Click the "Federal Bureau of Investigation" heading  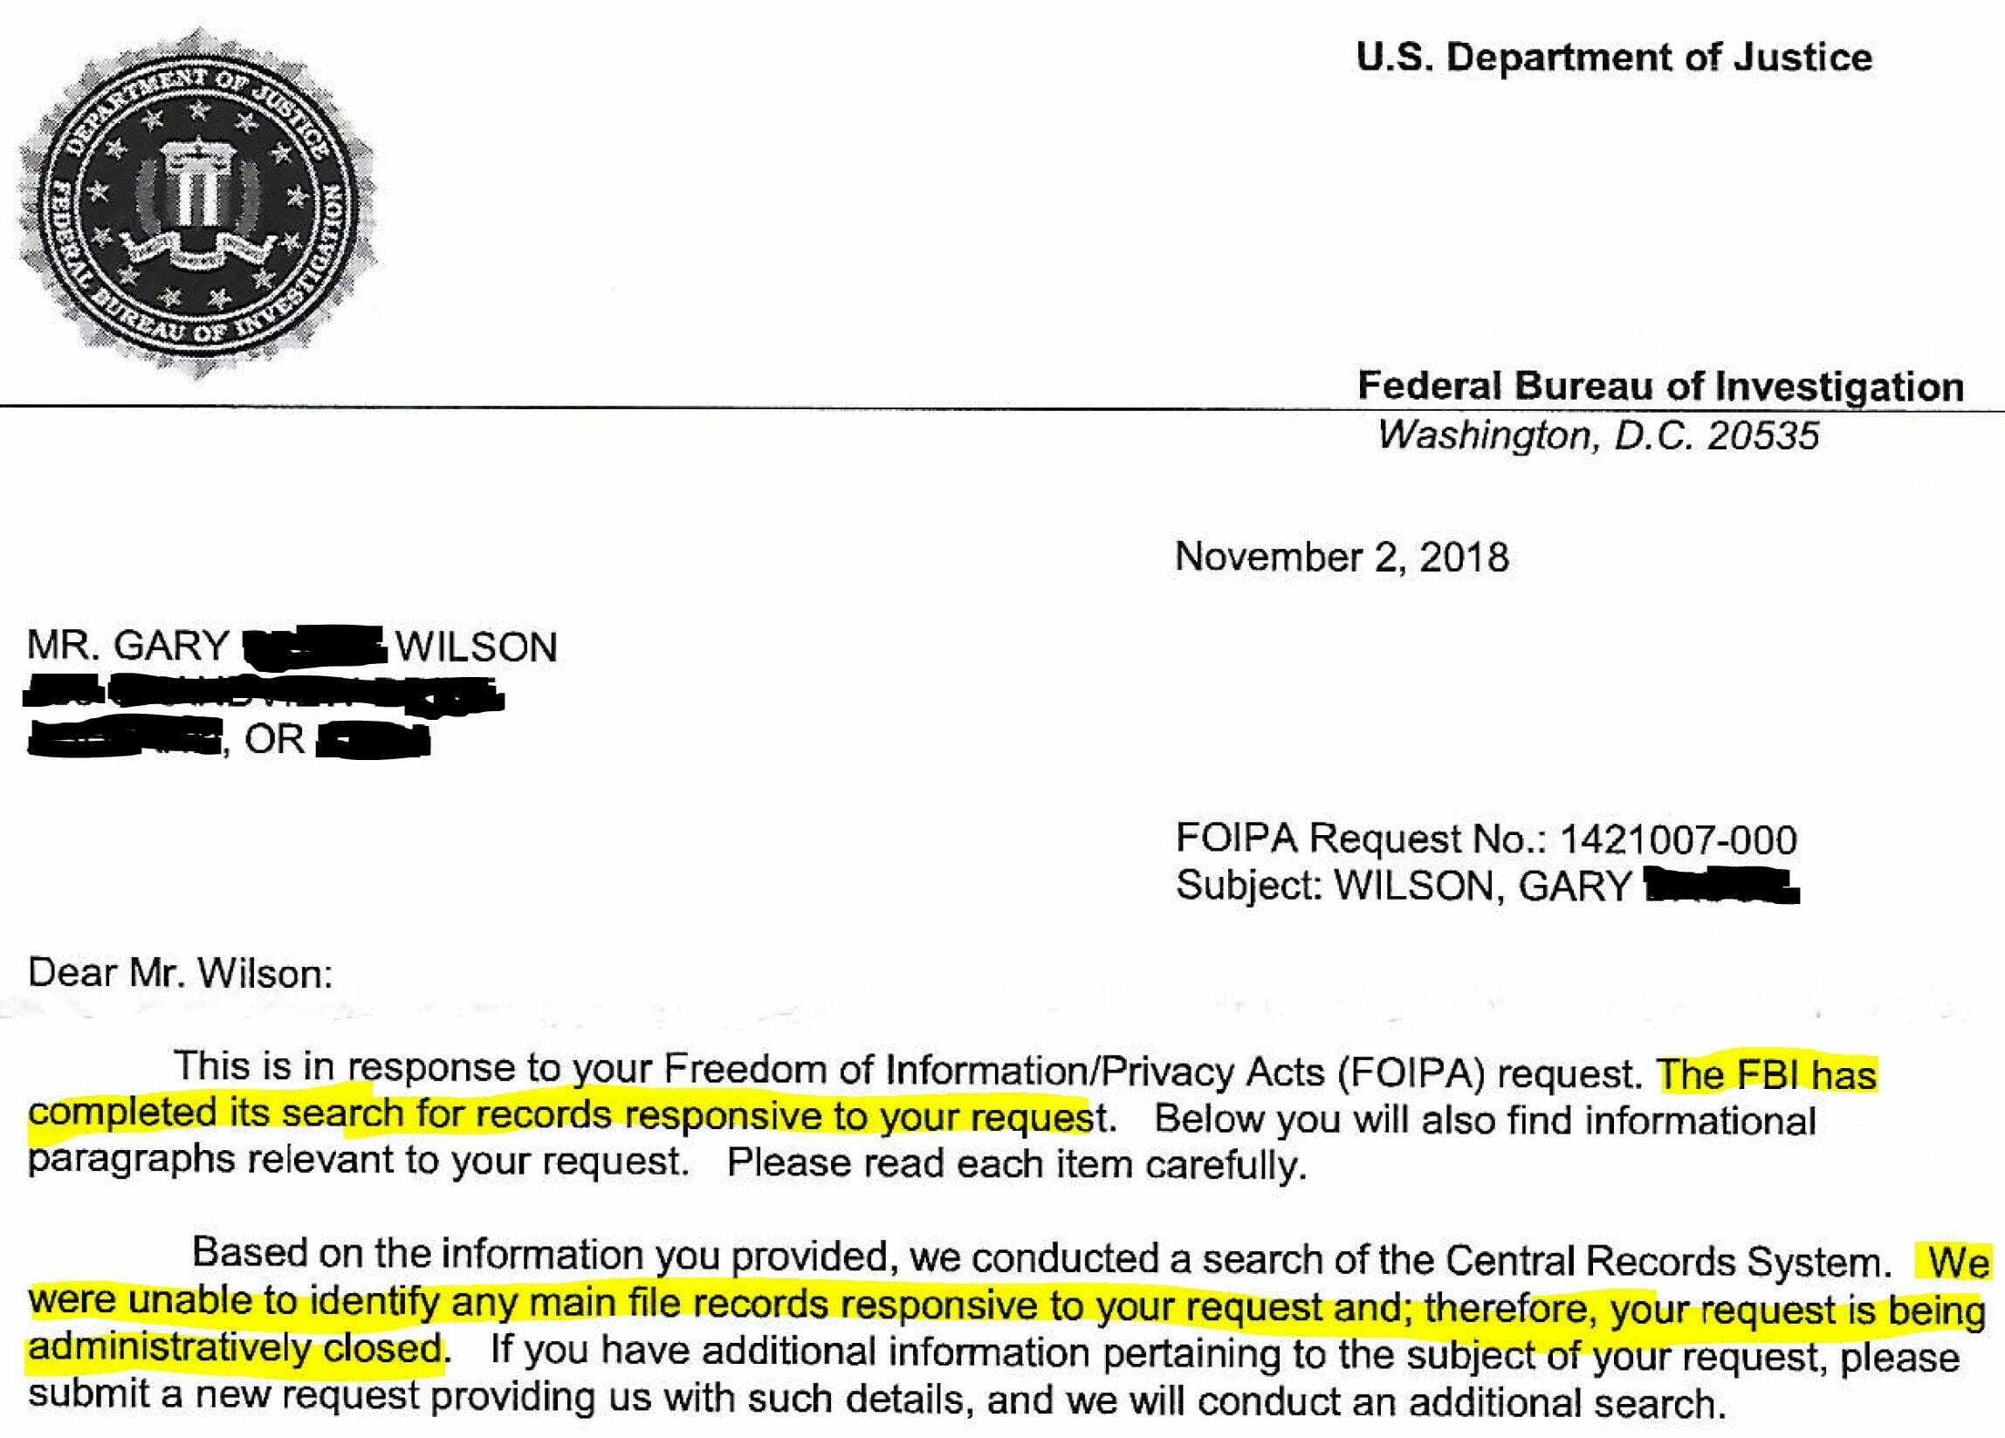point(1660,387)
